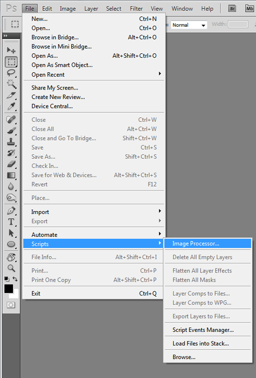Choose Open As Smart Object...
The width and height of the screenshot is (256, 378).
(x=94, y=65)
